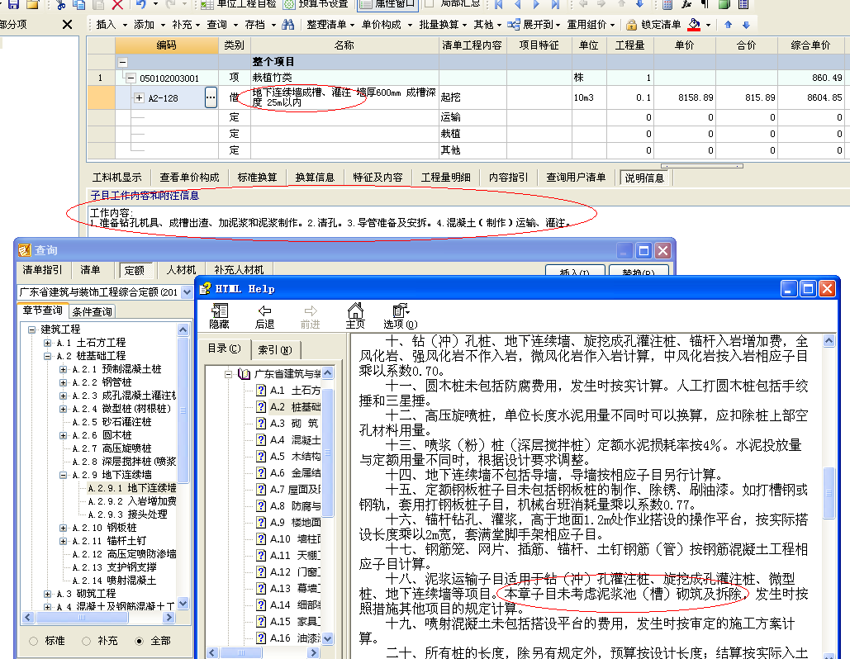
Task: Click 后退 back arrow in HTML Help
Action: pyautogui.click(x=264, y=316)
